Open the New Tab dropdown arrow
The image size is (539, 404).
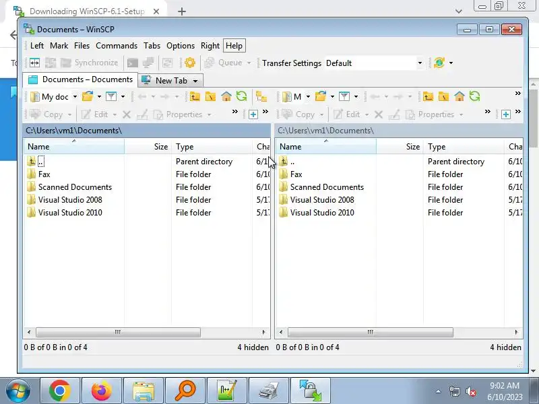[x=195, y=81]
